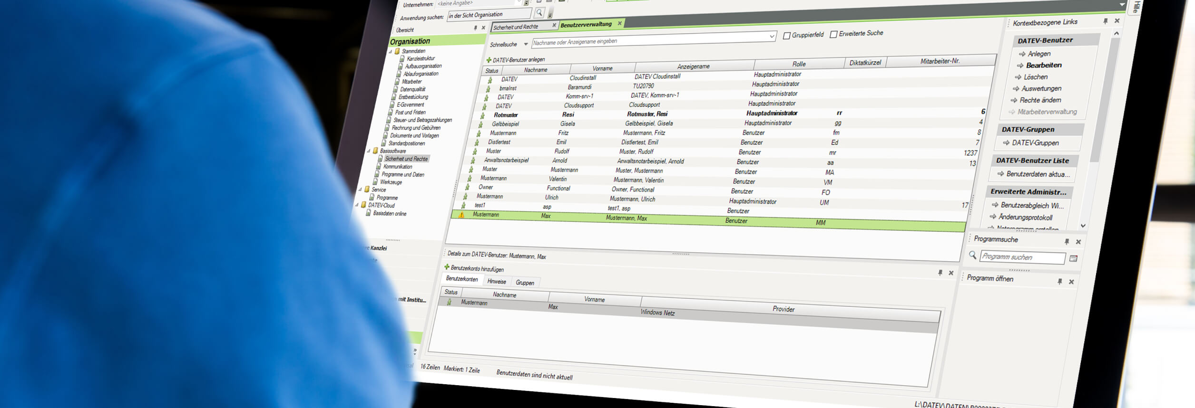
Task: Open the Benutzerkonten tab
Action: tap(461, 279)
